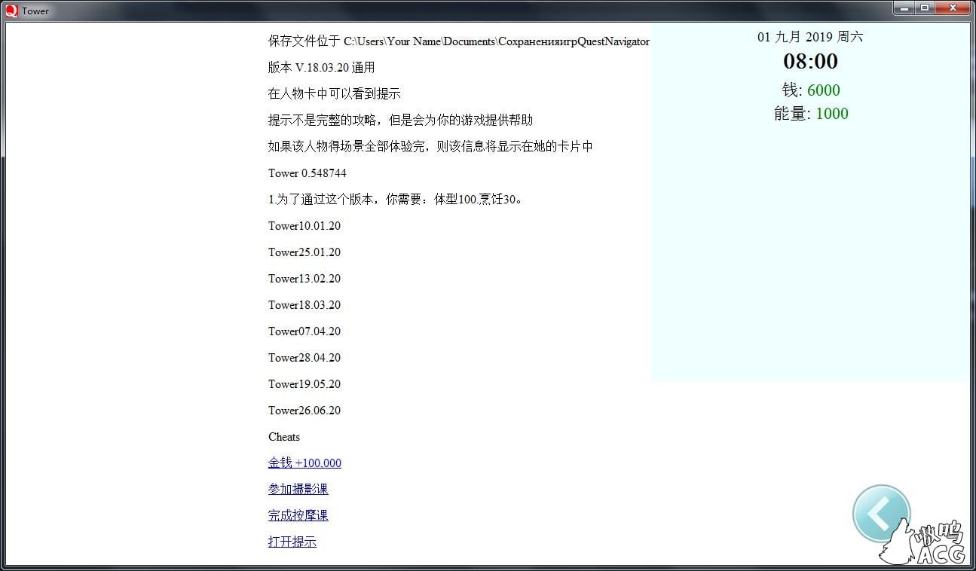
Task: Open hints via 打开提示 link
Action: click(x=292, y=541)
